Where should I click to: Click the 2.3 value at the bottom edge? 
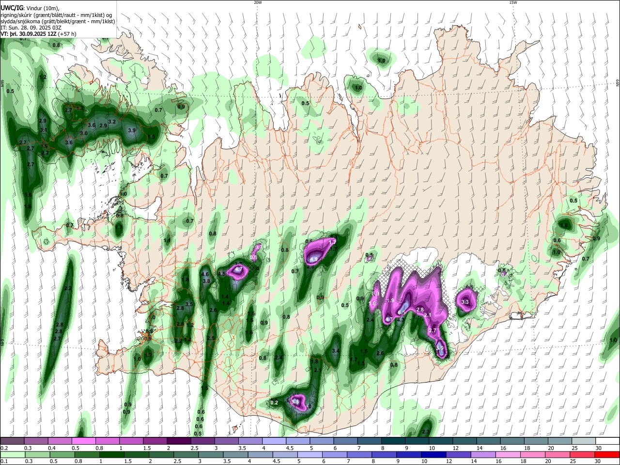click(426, 432)
